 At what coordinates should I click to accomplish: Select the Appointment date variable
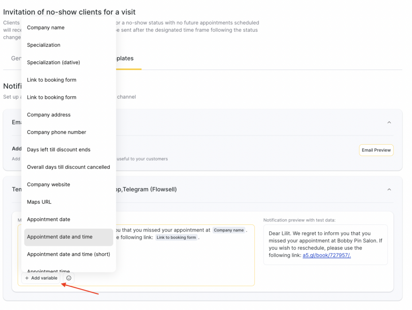coord(48,220)
